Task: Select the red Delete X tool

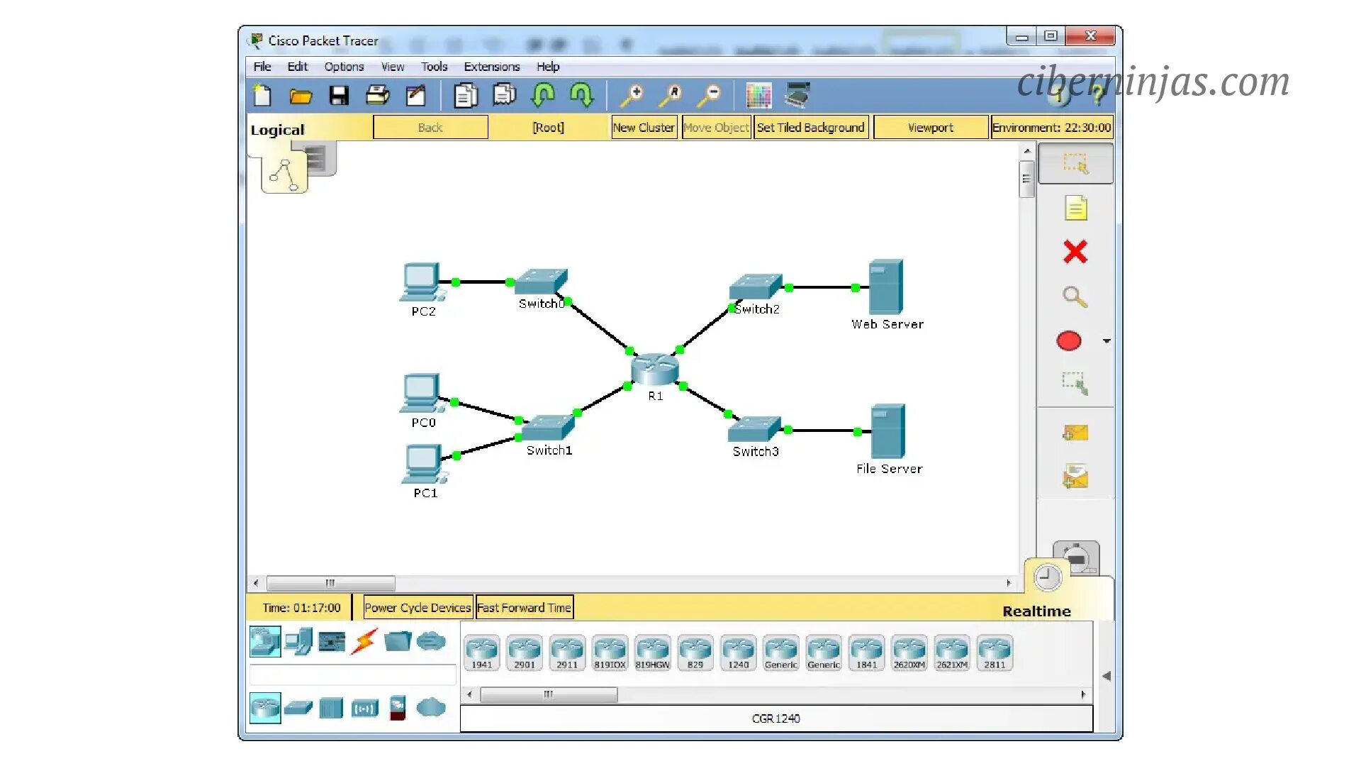Action: (1075, 252)
